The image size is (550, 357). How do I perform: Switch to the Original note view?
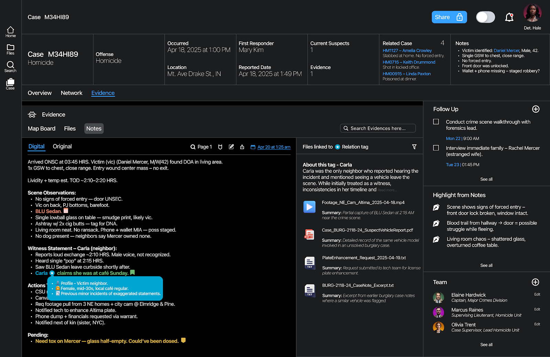[x=62, y=146]
